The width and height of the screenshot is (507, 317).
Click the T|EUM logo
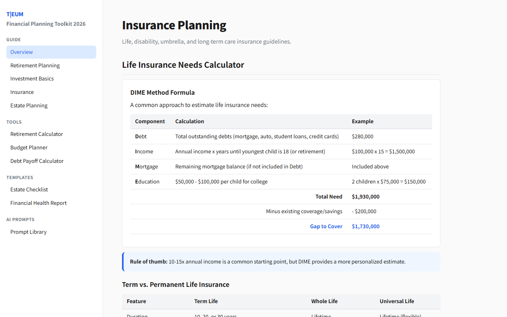[x=15, y=14]
